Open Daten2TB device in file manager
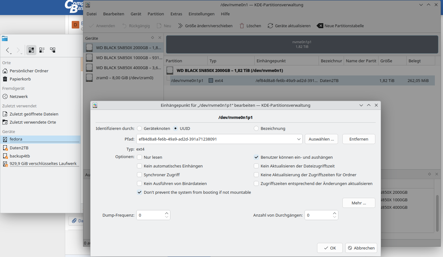This screenshot has height=257, width=443. pyautogui.click(x=40, y=148)
